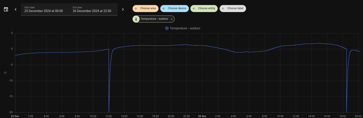Open the Choose device picker
Viewport: 363px width, 118px height.
174,8
